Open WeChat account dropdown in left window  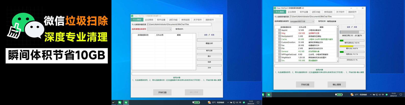pyautogui.click(x=159, y=29)
